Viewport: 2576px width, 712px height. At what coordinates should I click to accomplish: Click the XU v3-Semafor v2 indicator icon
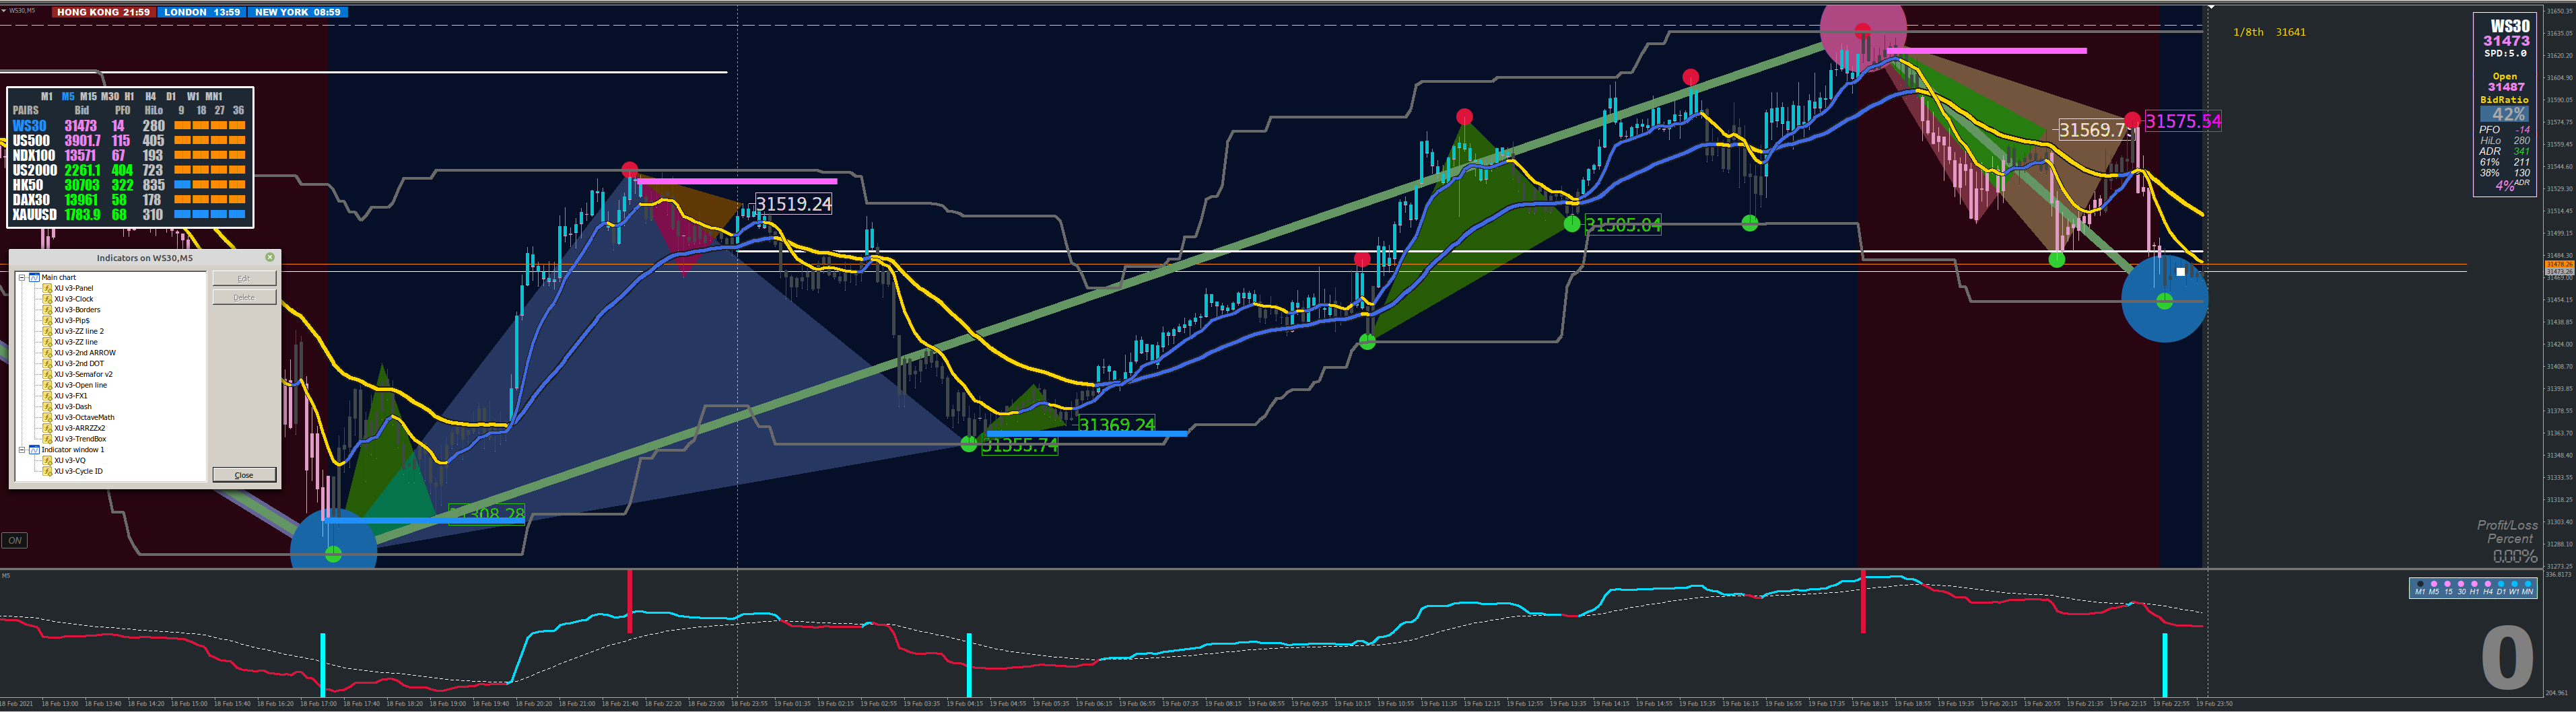click(47, 374)
